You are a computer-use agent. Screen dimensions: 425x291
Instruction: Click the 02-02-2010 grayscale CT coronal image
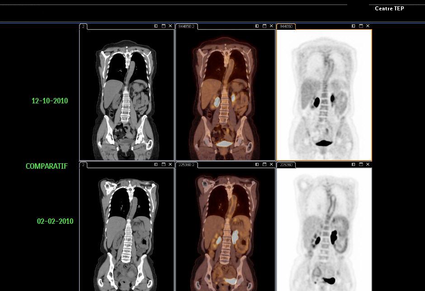[127, 229]
